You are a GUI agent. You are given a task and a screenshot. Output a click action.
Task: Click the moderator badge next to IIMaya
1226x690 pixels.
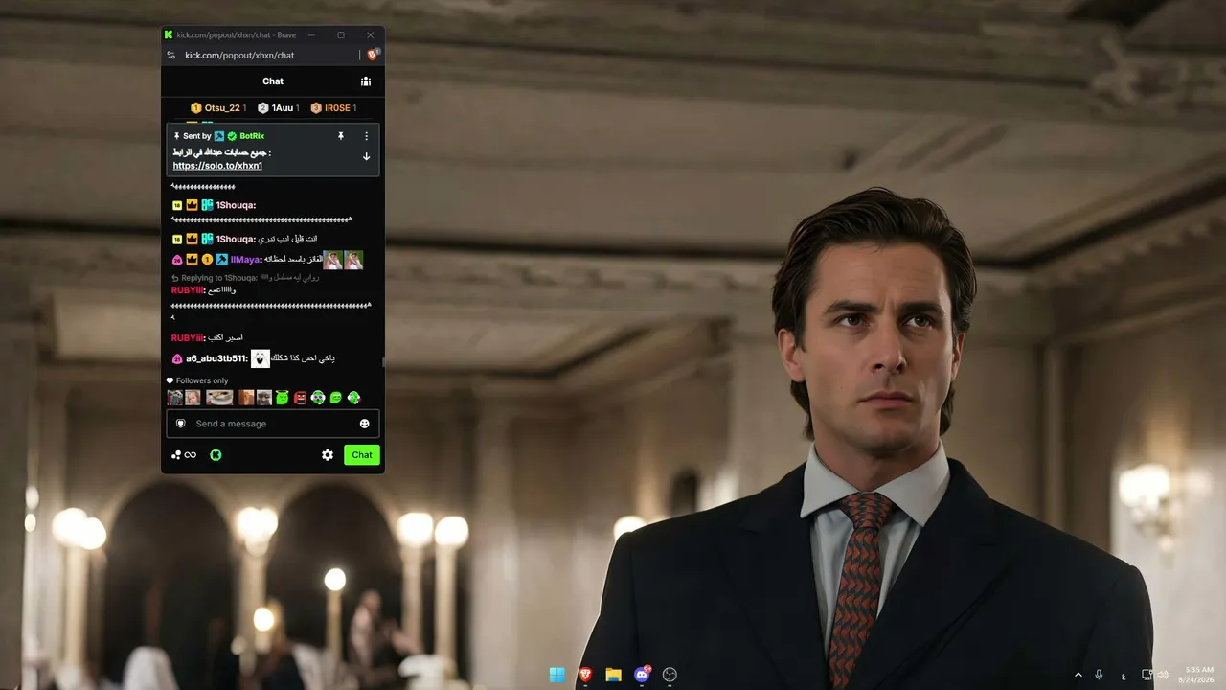coord(221,260)
